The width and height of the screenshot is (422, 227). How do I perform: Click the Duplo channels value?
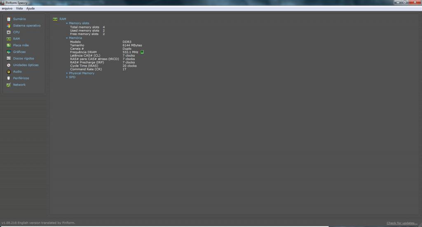(x=127, y=49)
